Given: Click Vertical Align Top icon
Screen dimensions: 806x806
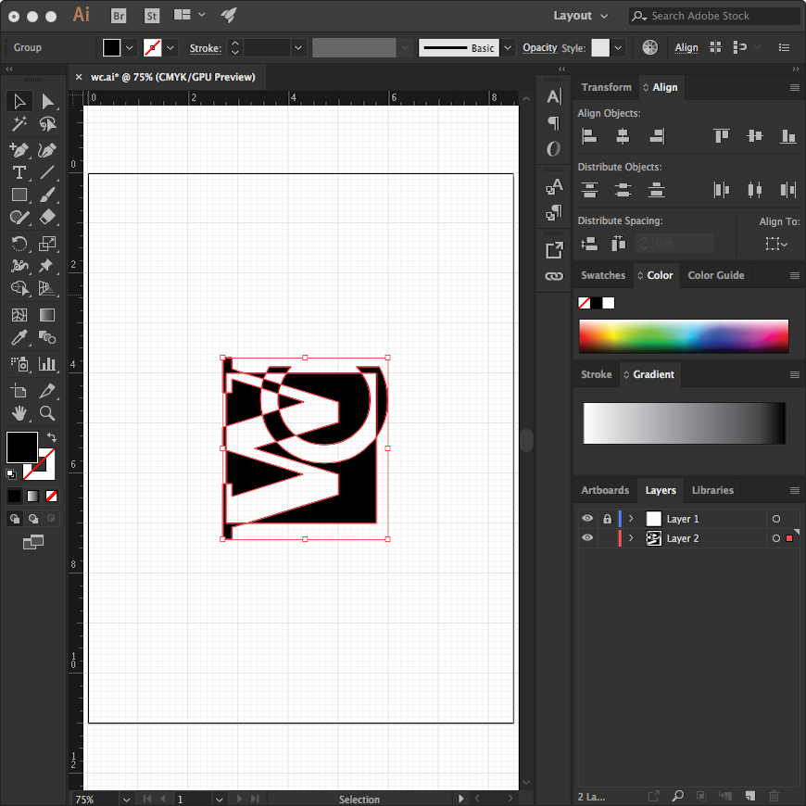Looking at the screenshot, I should point(722,136).
